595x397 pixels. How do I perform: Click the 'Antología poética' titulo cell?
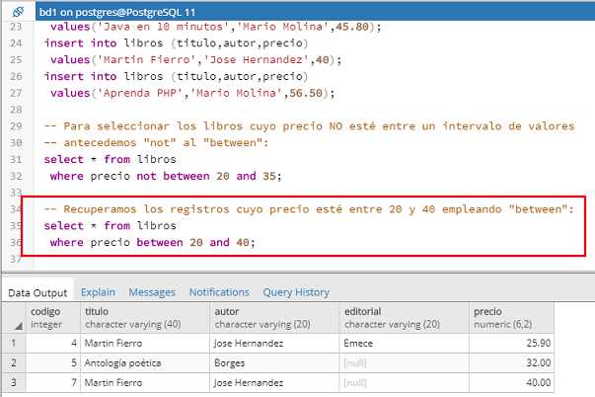click(145, 362)
